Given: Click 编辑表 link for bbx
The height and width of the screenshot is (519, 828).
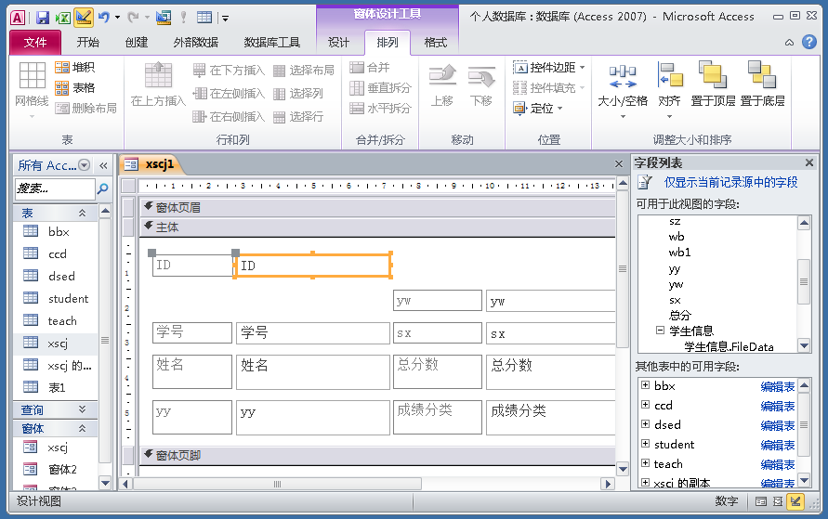Looking at the screenshot, I should (x=777, y=386).
